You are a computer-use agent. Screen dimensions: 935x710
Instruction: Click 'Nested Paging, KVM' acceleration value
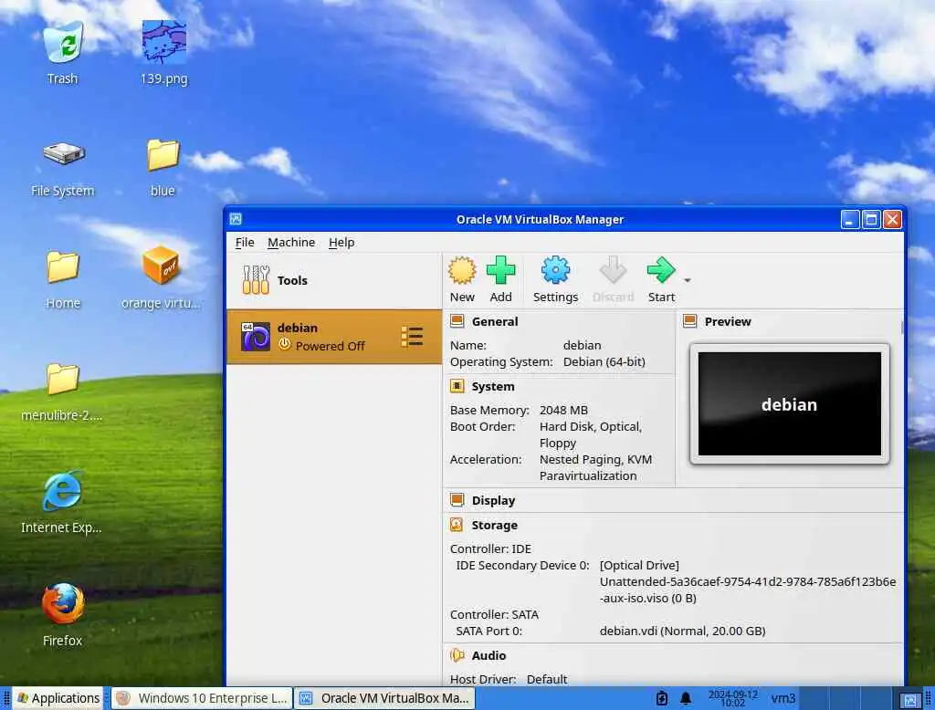(595, 460)
